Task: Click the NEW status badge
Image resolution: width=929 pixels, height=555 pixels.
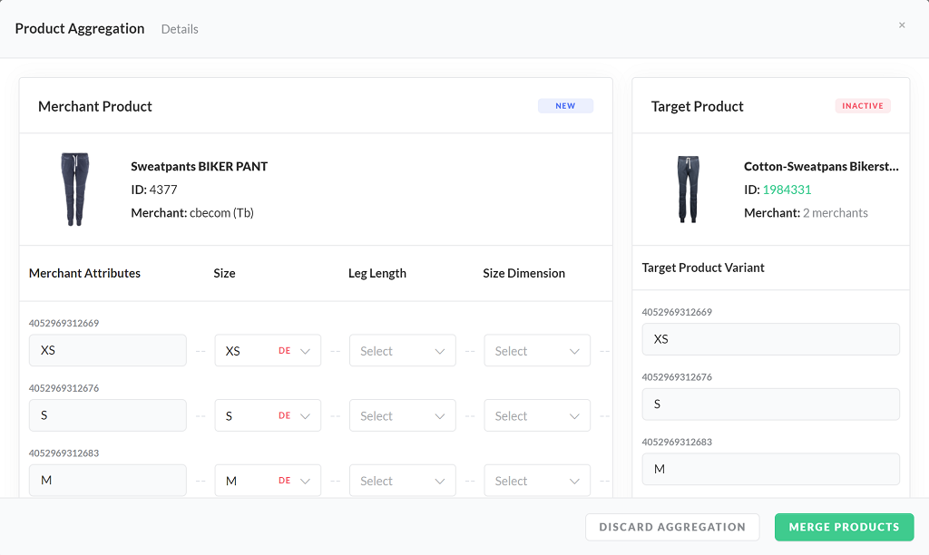Action: pyautogui.click(x=565, y=106)
